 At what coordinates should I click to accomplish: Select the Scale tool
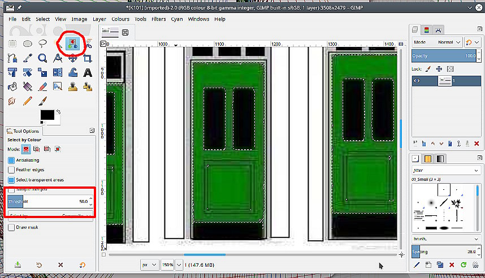click(43, 72)
